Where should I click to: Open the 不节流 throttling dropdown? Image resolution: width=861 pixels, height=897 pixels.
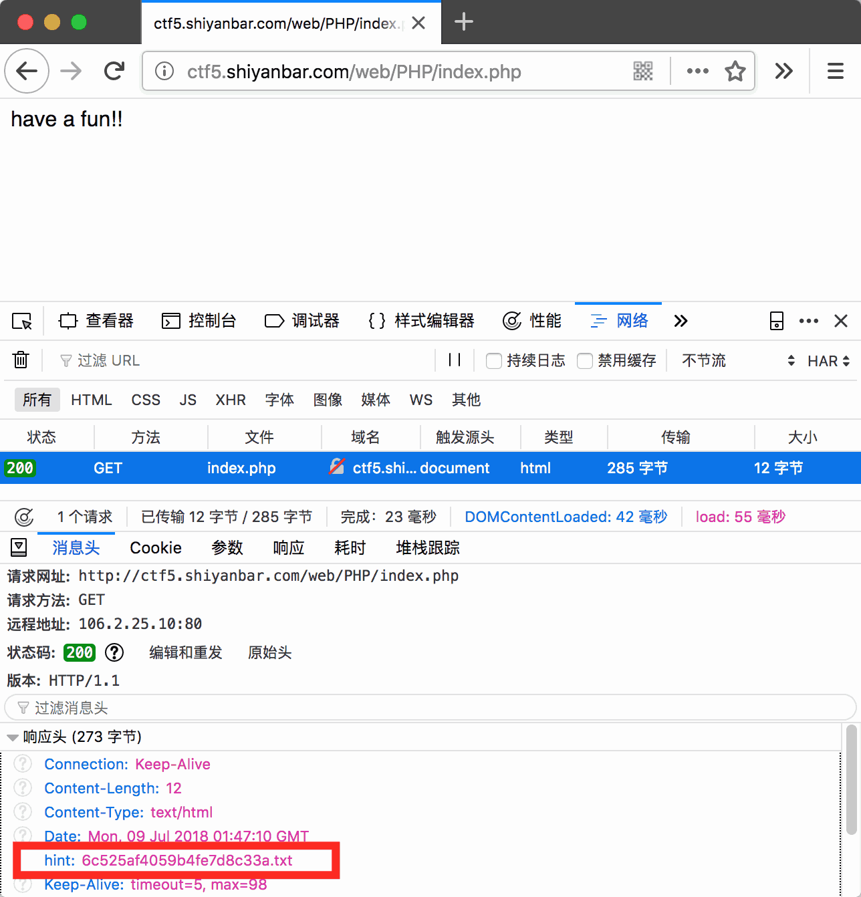pyautogui.click(x=738, y=361)
